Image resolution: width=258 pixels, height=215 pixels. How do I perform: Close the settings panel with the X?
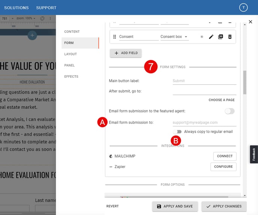(250, 22)
